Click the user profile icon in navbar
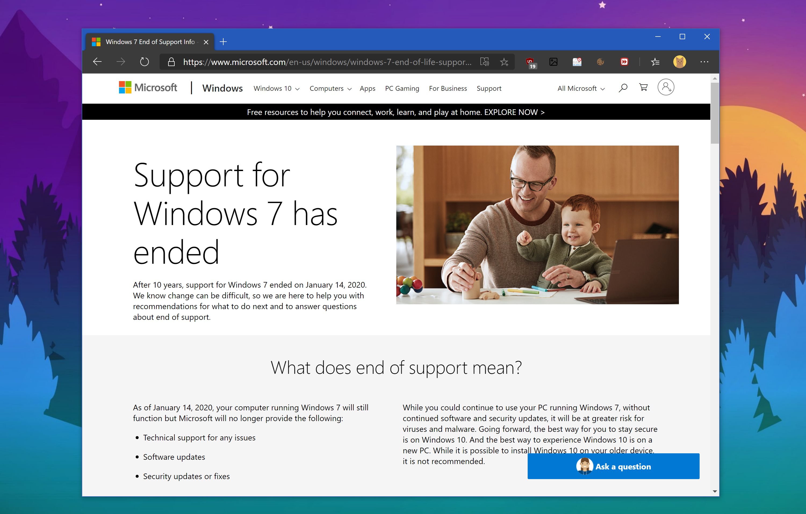This screenshot has width=806, height=514. coord(667,88)
